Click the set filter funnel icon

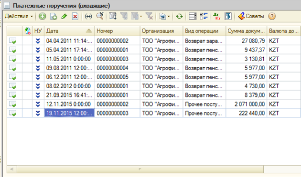124,16
